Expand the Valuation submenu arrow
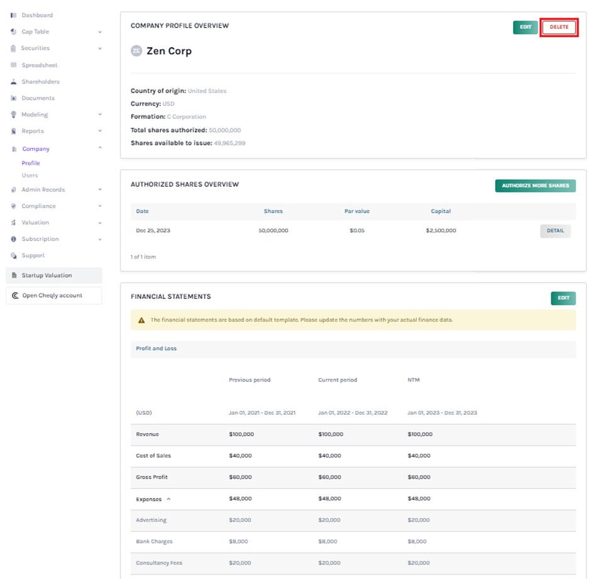This screenshot has height=579, width=591. coord(100,223)
